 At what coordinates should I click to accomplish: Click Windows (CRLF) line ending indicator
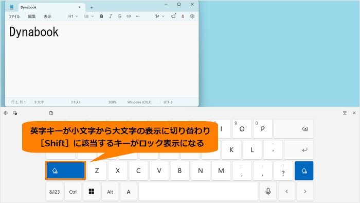pyautogui.click(x=139, y=102)
